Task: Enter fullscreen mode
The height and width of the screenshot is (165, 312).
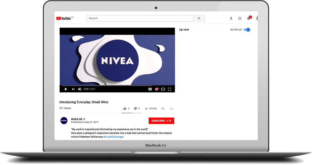Action: click(x=170, y=89)
